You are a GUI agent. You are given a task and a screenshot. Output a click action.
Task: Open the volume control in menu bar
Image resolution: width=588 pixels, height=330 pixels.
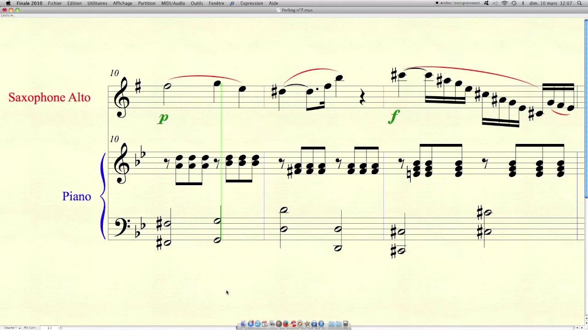495,3
